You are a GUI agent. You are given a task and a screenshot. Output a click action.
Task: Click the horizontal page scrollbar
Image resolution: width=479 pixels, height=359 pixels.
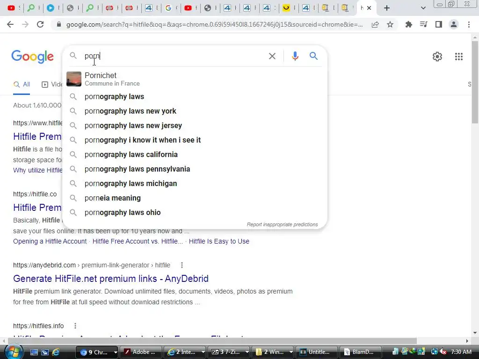click(x=212, y=341)
